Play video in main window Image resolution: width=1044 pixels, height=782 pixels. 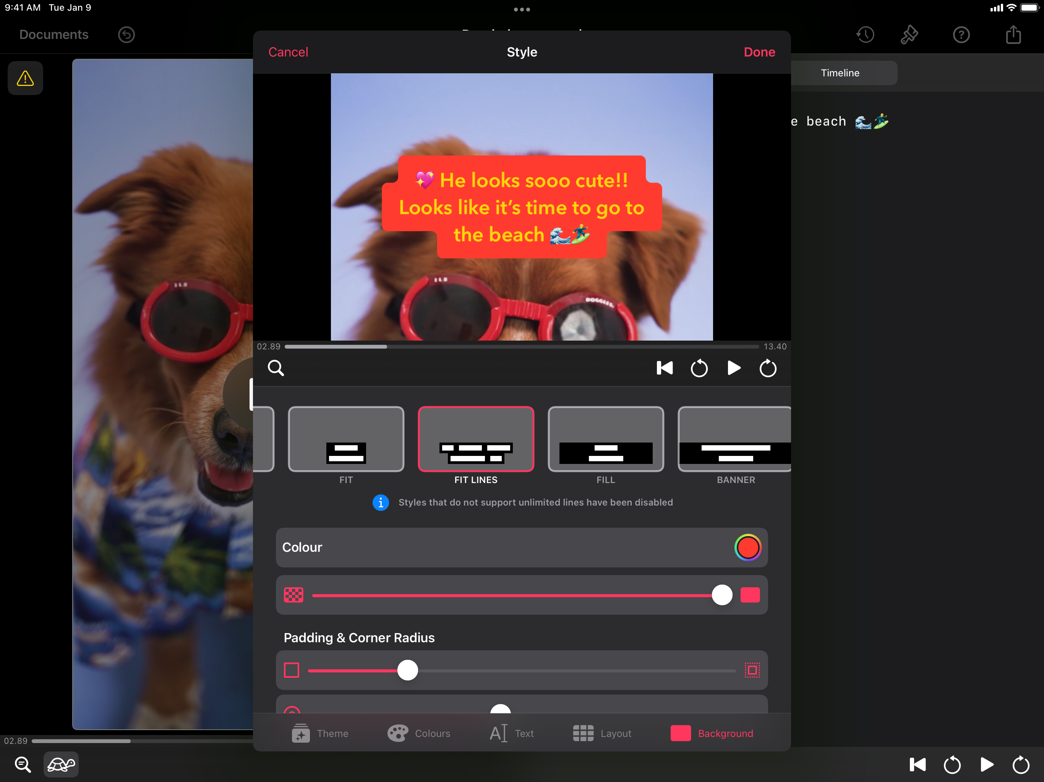point(986,764)
